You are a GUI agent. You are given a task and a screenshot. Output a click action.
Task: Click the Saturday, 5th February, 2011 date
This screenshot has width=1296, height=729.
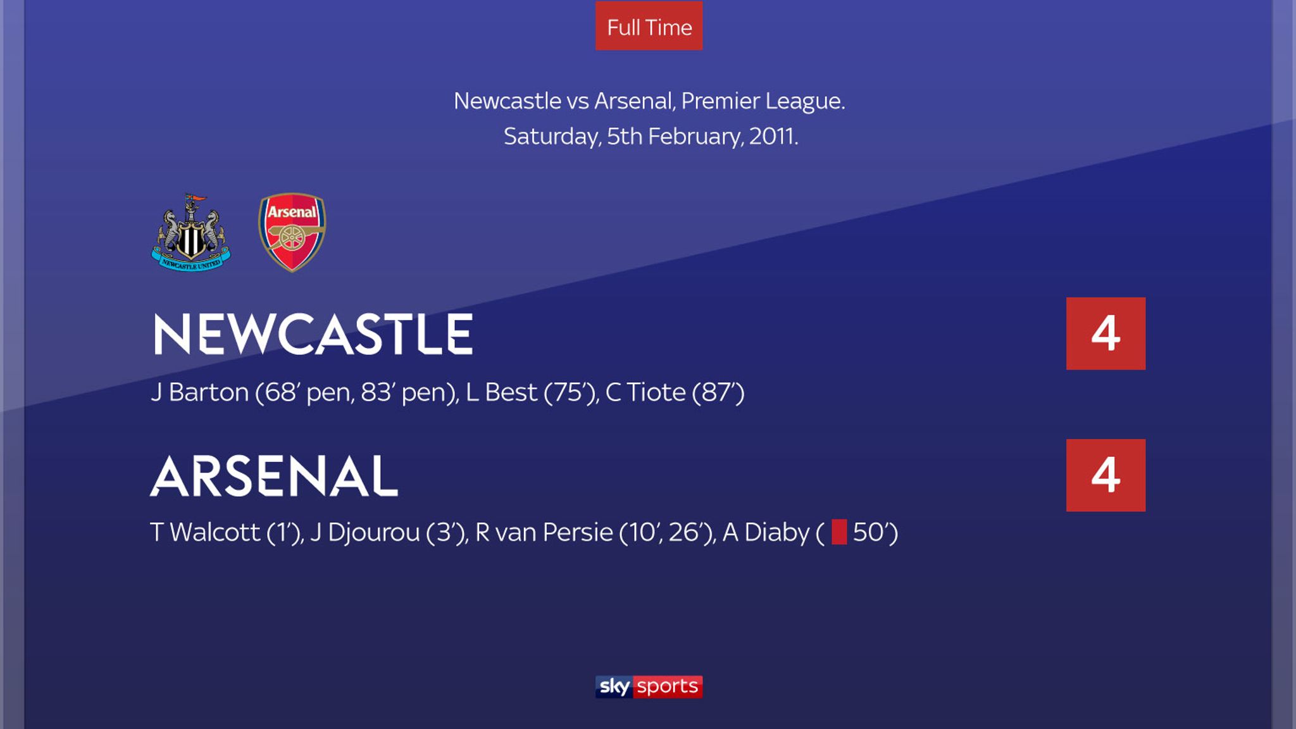coord(651,137)
